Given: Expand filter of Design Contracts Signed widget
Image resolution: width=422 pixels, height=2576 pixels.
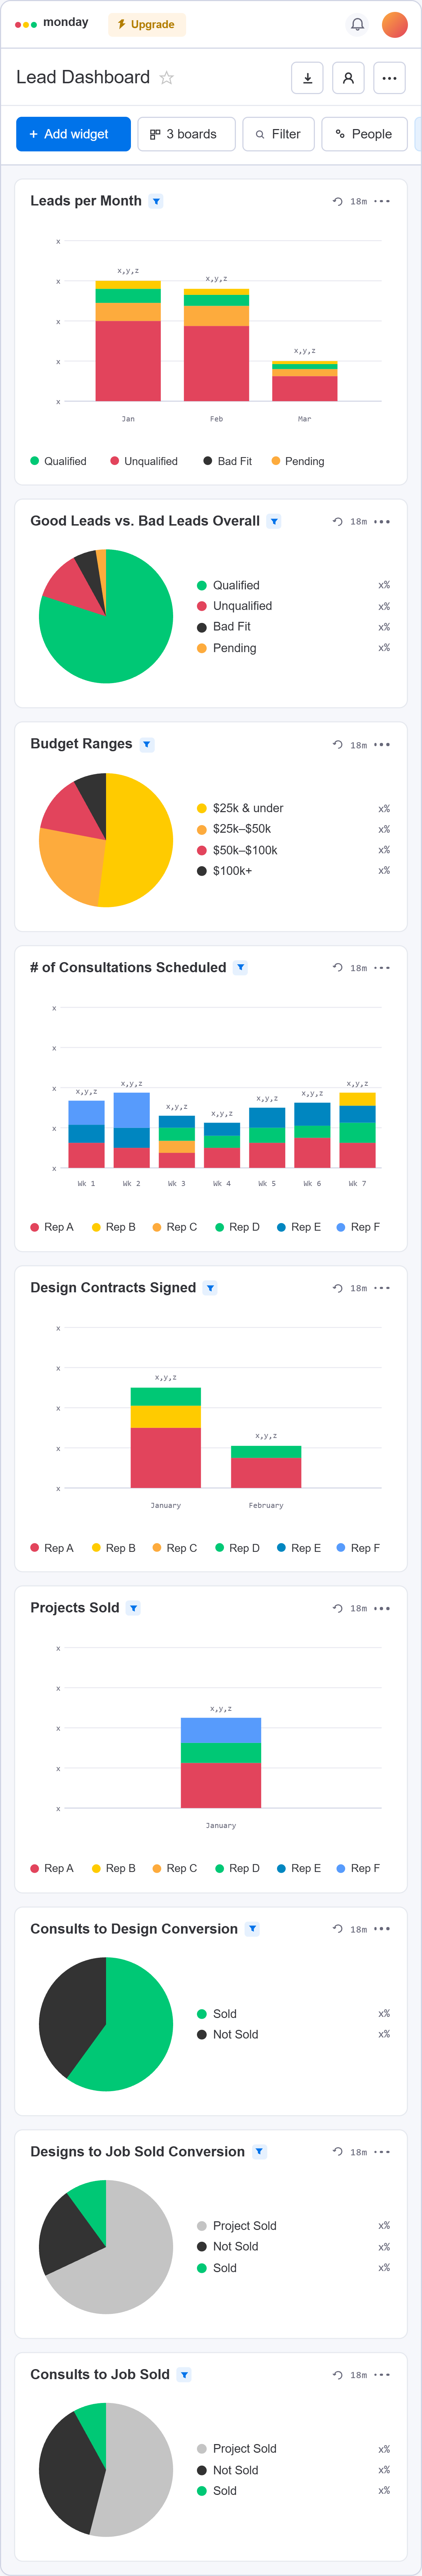Looking at the screenshot, I should pos(210,1288).
